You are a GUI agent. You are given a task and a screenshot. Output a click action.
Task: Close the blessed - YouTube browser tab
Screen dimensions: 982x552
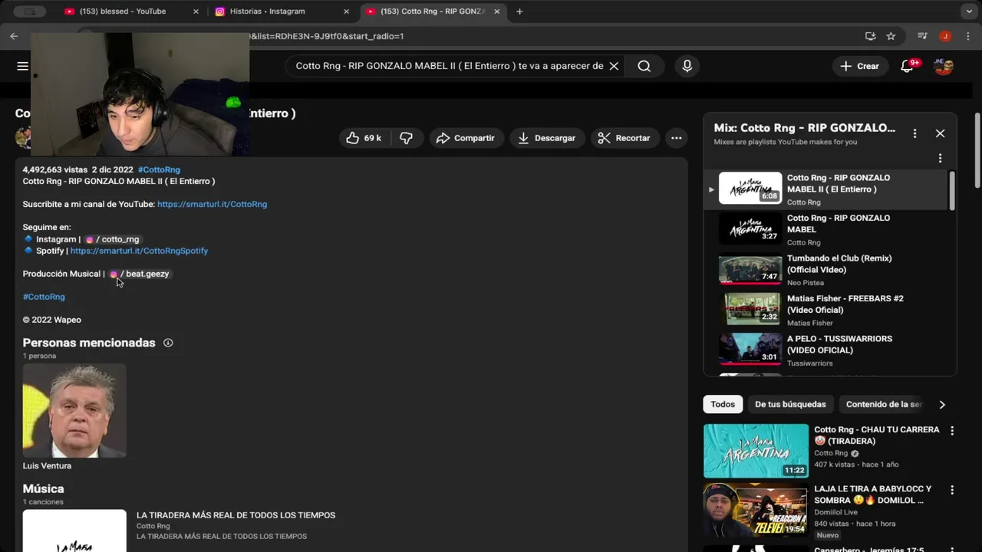[x=196, y=11]
